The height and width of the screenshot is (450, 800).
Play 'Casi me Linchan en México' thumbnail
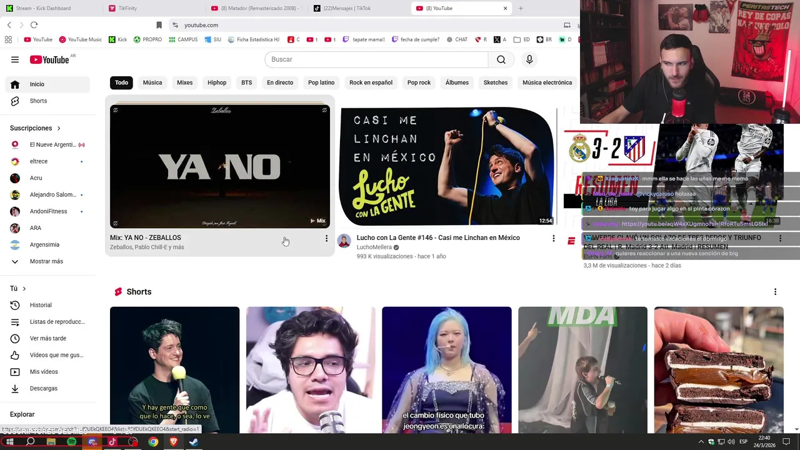tap(446, 166)
